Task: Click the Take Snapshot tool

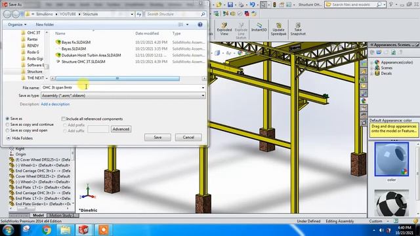Action: click(x=298, y=29)
